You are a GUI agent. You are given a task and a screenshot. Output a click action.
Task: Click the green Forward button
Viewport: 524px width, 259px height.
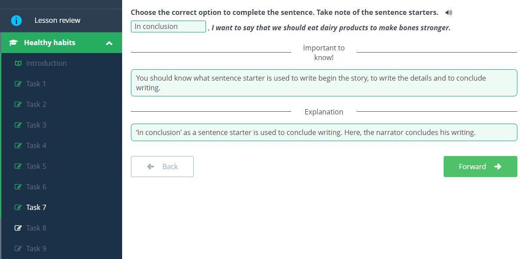point(480,167)
